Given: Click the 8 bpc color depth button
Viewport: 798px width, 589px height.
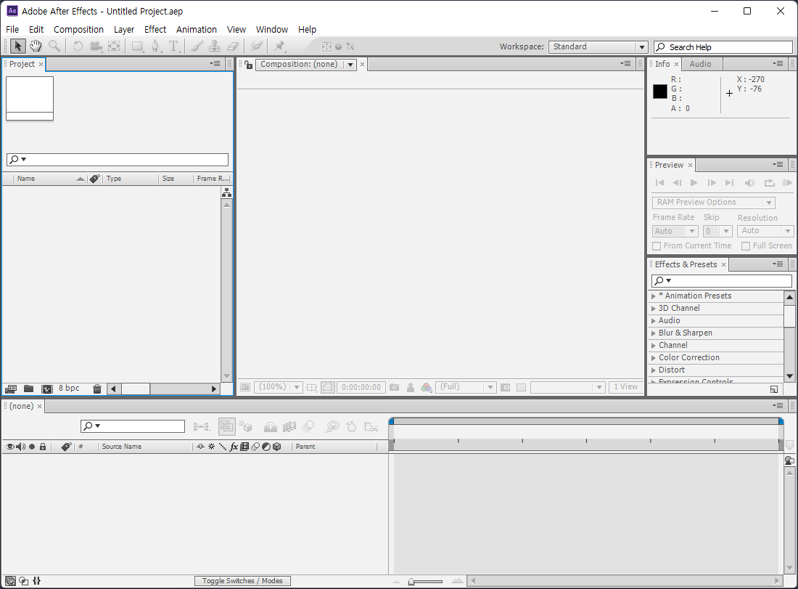Looking at the screenshot, I should (69, 389).
